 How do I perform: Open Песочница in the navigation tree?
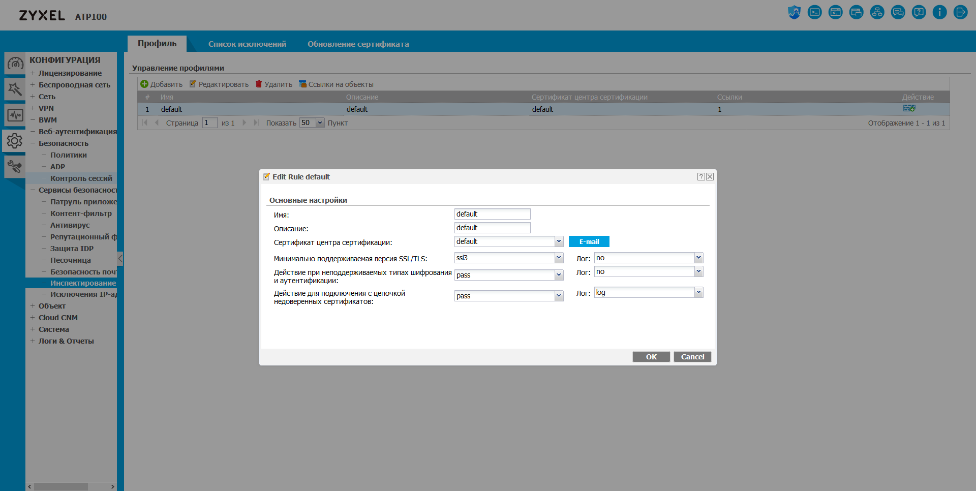coord(70,260)
